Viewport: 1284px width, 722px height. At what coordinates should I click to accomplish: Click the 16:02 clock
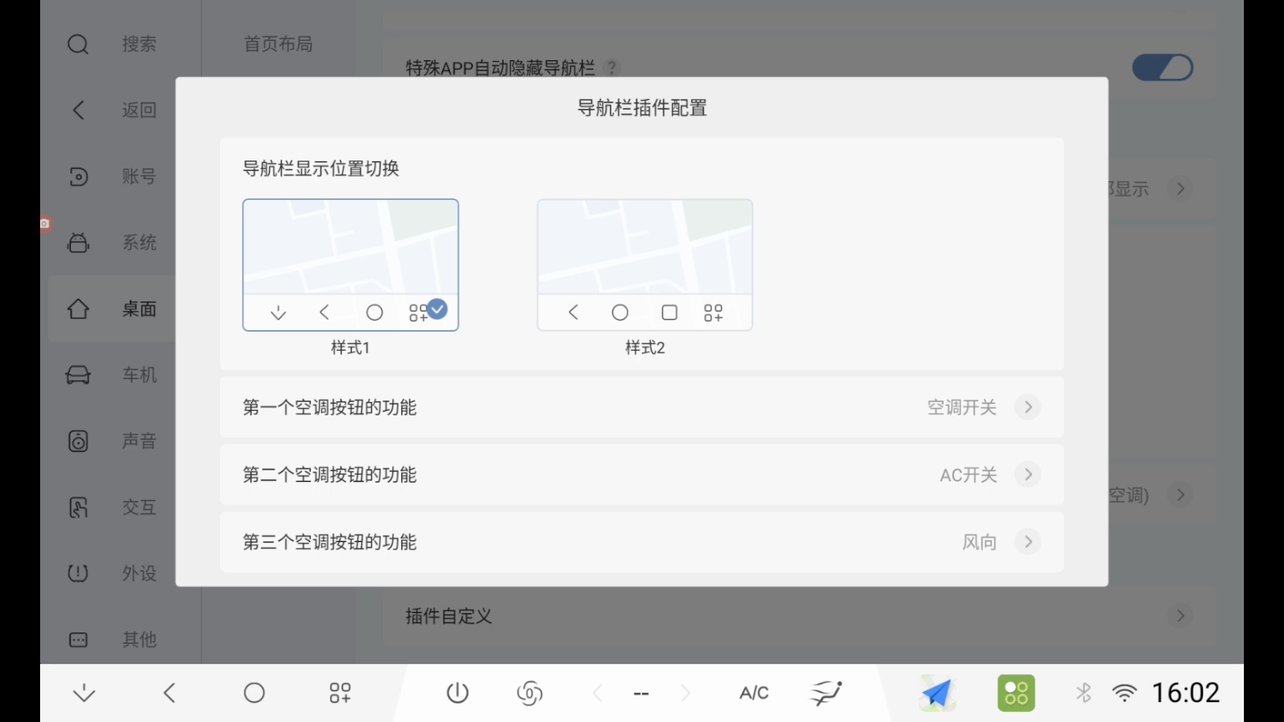point(1186,693)
